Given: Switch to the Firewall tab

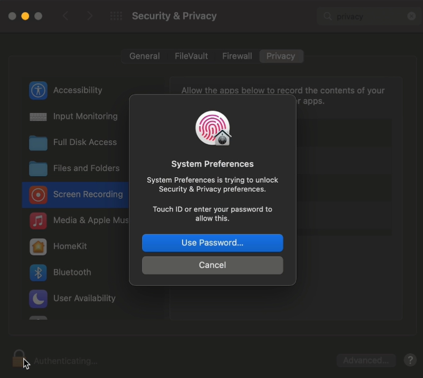Looking at the screenshot, I should (x=237, y=56).
